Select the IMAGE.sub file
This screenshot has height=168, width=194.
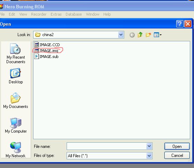[46, 57]
